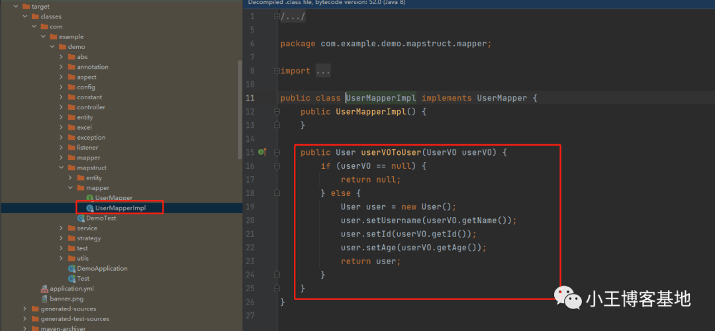The height and width of the screenshot is (331, 715).
Task: Expand the controller folder chevron
Action: point(62,107)
